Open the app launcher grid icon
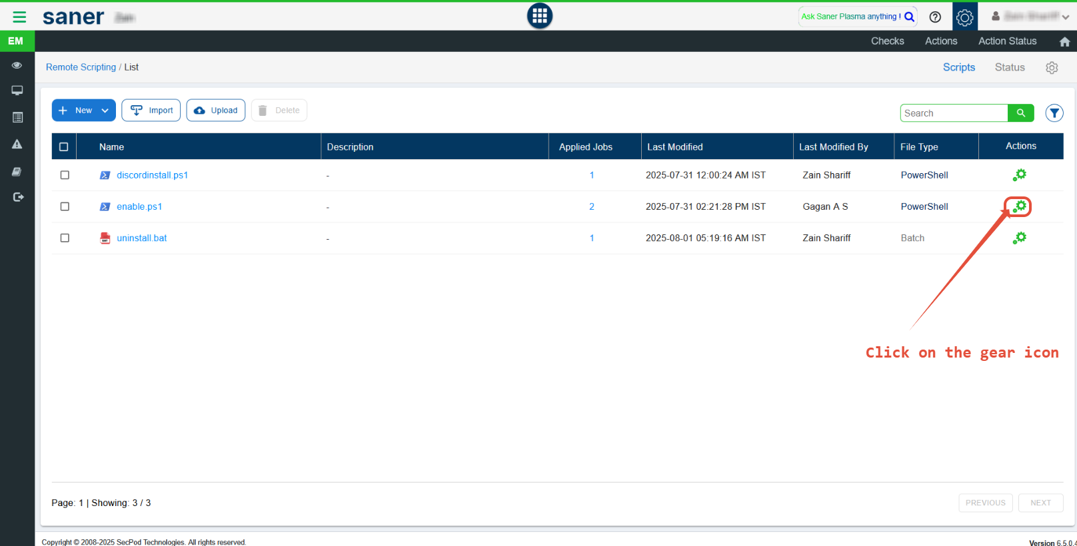This screenshot has width=1077, height=546. click(540, 16)
